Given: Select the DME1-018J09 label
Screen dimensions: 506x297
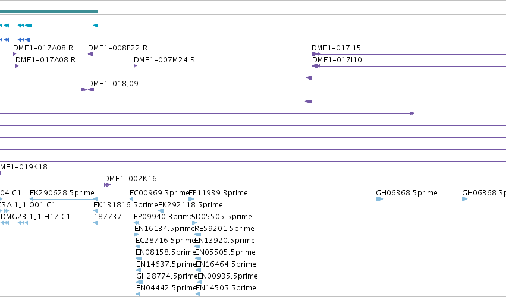Looking at the screenshot, I should pyautogui.click(x=113, y=84).
